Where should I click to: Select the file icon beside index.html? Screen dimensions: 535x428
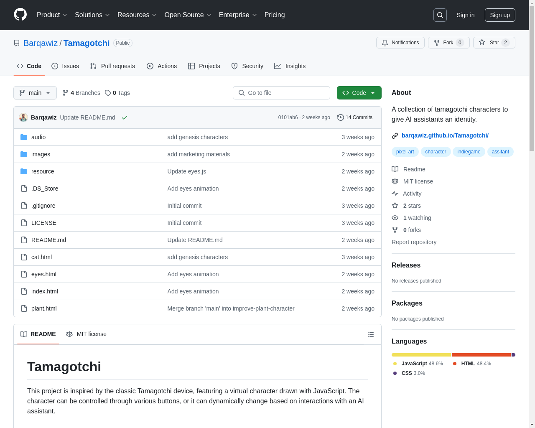[24, 291]
